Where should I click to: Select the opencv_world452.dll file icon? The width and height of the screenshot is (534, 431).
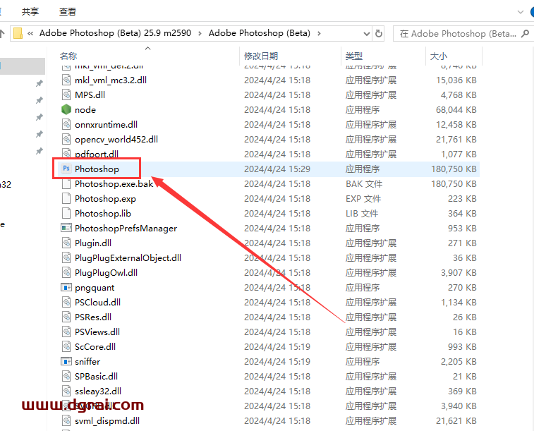tap(66, 139)
